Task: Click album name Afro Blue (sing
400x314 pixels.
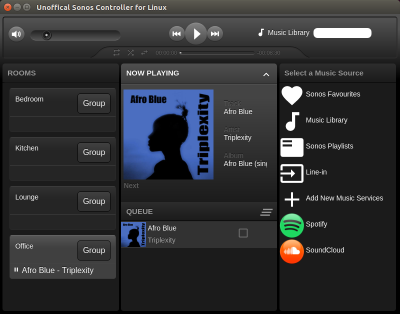Action: point(245,163)
